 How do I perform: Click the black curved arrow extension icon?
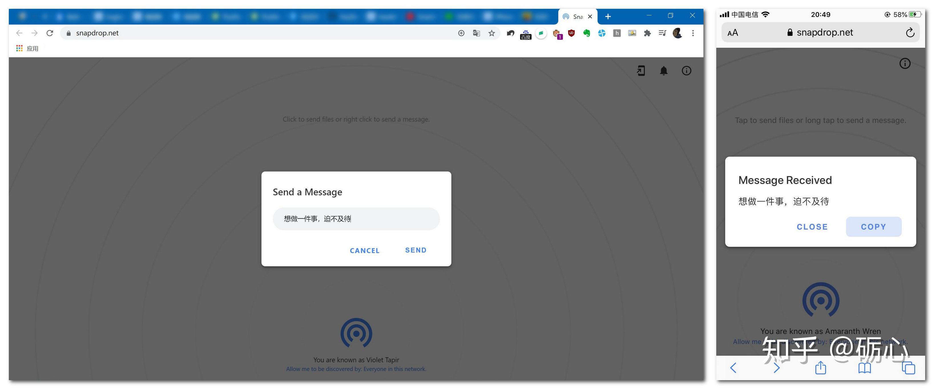(x=511, y=33)
